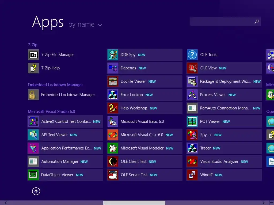Open the 7-Zip File Manager icon
This screenshot has height=205, width=274.
[x=33, y=55]
